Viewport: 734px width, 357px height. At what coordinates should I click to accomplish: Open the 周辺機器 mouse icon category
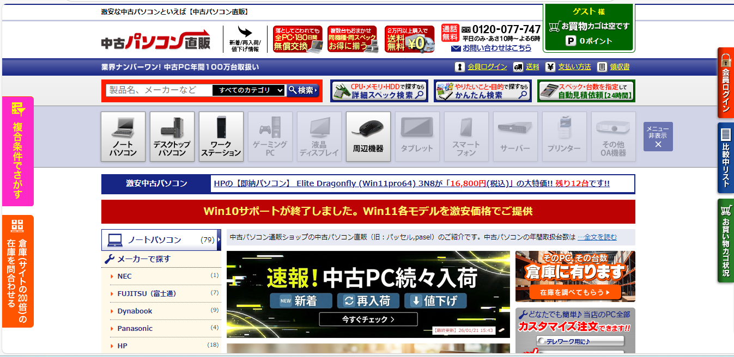[x=368, y=137]
